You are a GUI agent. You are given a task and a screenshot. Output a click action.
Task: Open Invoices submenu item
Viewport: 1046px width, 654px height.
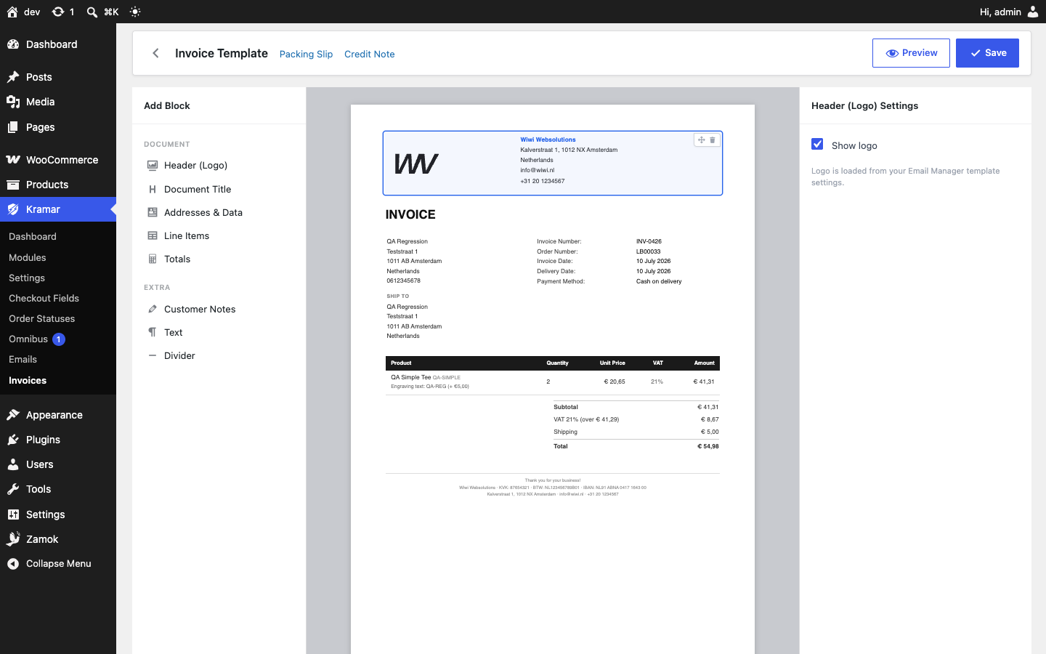[x=28, y=380]
